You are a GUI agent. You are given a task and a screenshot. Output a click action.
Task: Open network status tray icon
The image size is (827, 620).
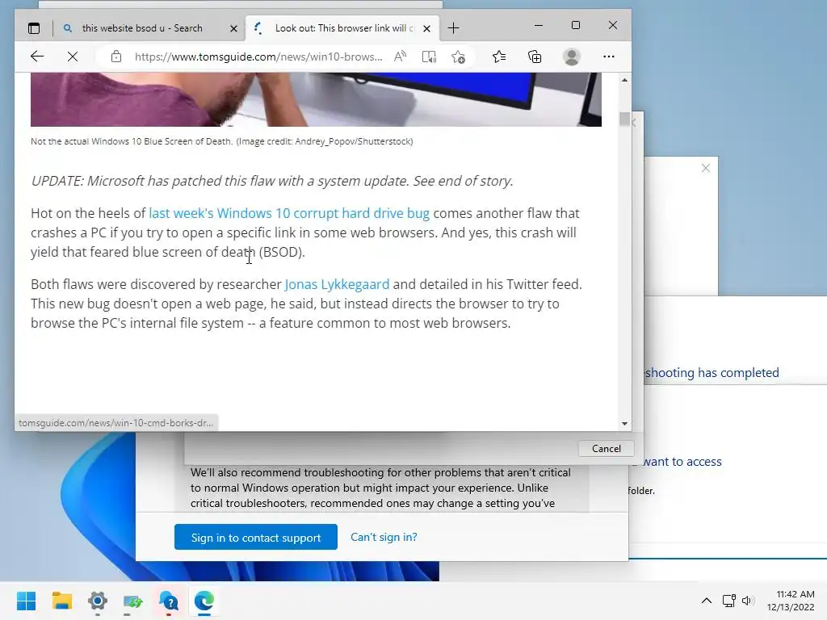(729, 601)
